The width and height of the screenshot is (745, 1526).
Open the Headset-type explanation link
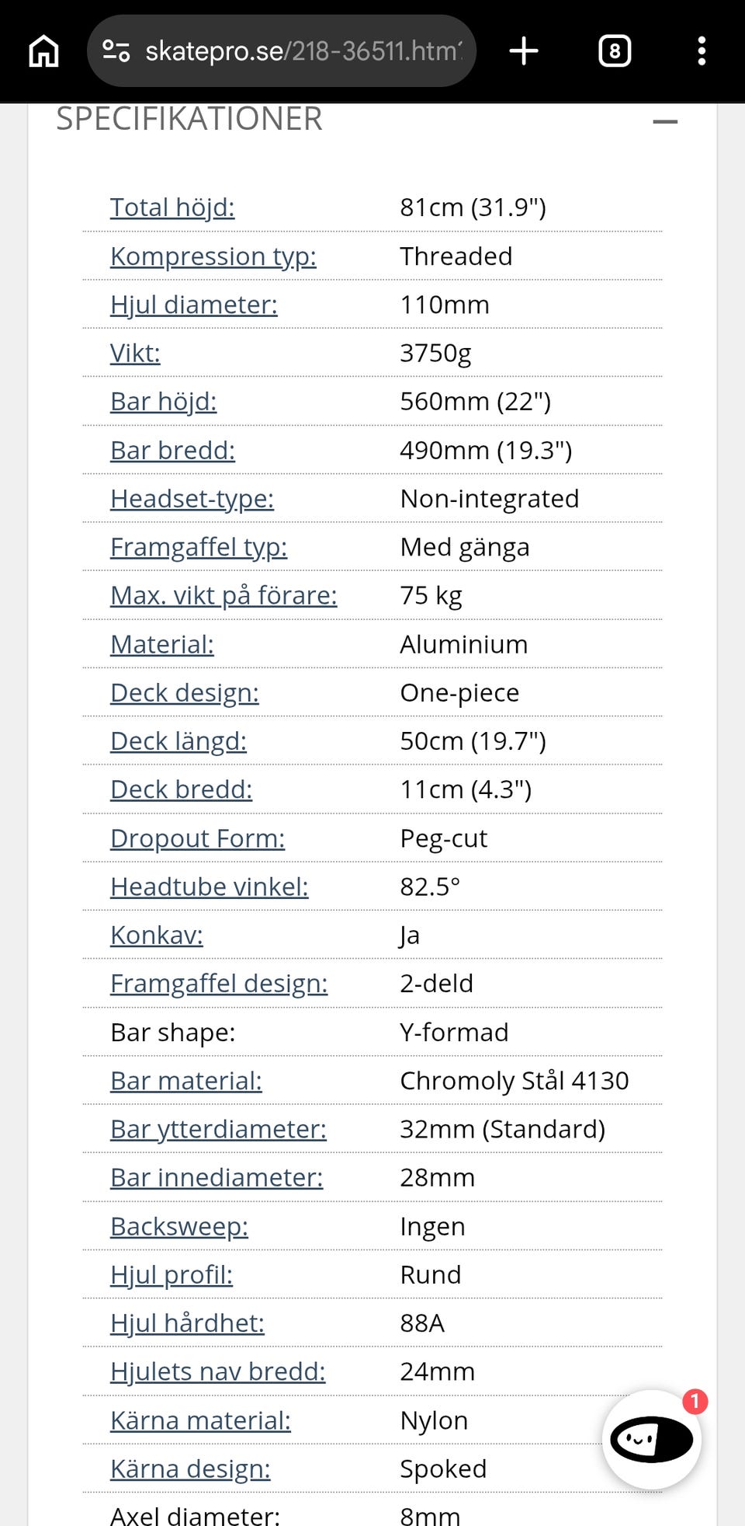tap(192, 499)
